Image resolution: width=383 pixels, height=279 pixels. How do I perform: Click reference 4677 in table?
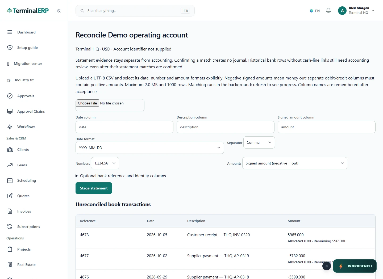click(84, 256)
